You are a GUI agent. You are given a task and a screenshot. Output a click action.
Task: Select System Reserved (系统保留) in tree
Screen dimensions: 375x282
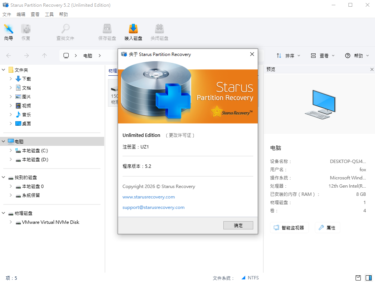coord(31,195)
